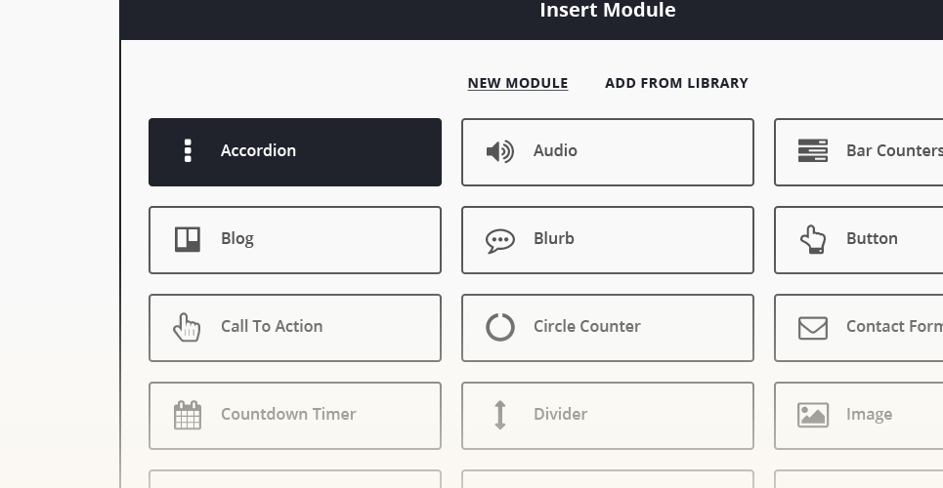Click the Countdown Timer calendar icon
The image size is (943, 488).
tap(188, 415)
